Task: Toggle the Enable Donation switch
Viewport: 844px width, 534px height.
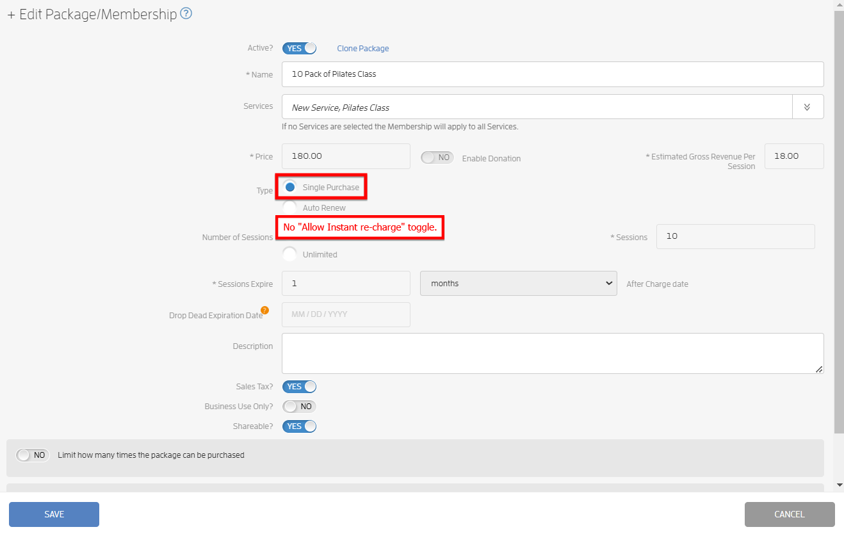Action: tap(437, 158)
